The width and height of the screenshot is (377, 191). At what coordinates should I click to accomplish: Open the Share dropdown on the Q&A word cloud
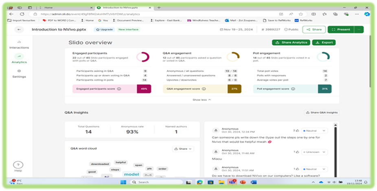(x=183, y=149)
